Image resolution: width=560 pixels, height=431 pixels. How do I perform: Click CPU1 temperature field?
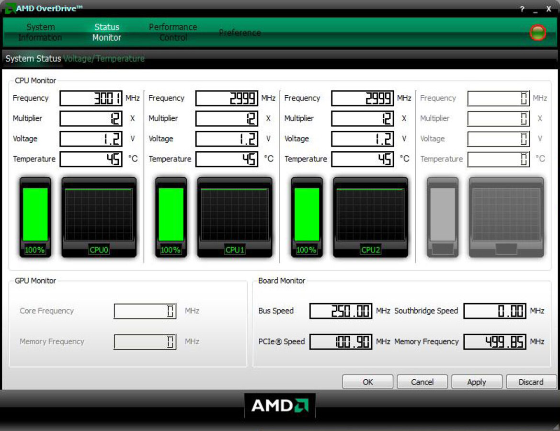coord(227,159)
